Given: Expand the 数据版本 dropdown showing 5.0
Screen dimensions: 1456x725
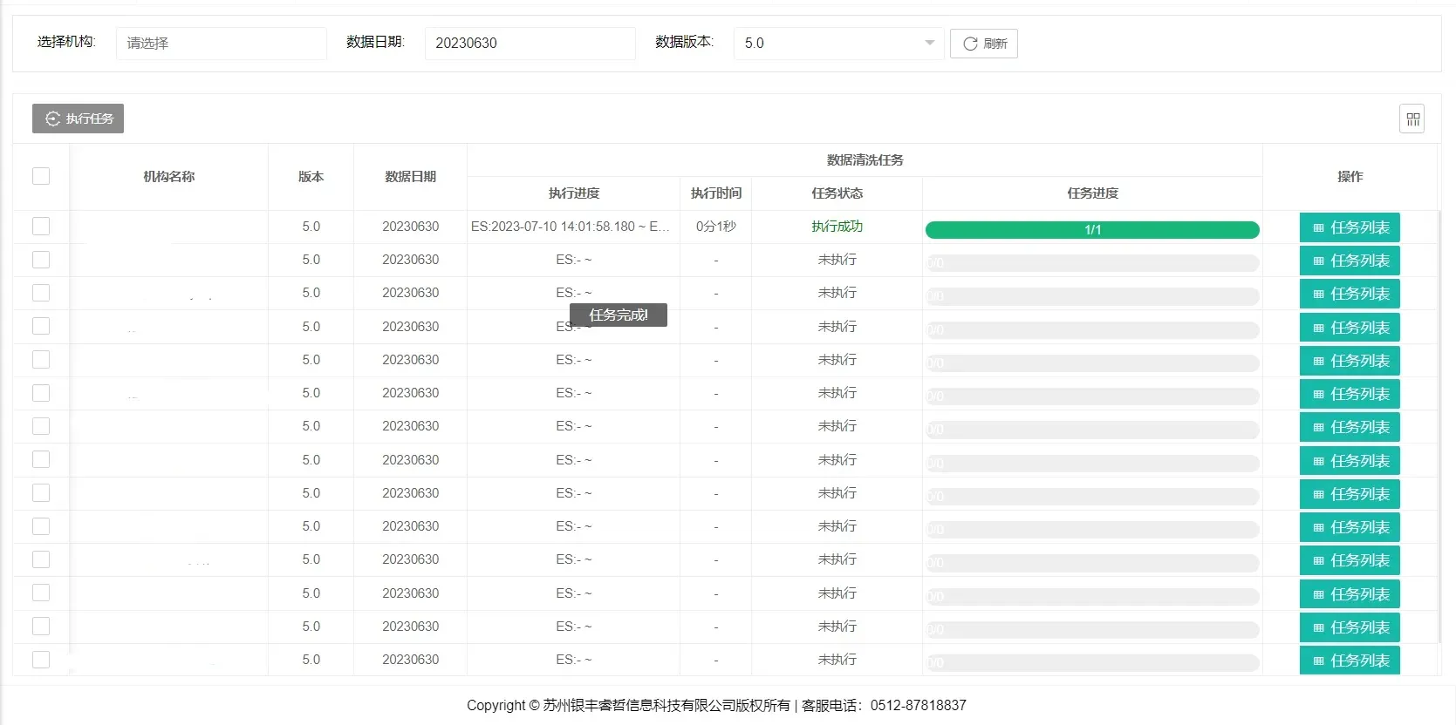Looking at the screenshot, I should [837, 44].
